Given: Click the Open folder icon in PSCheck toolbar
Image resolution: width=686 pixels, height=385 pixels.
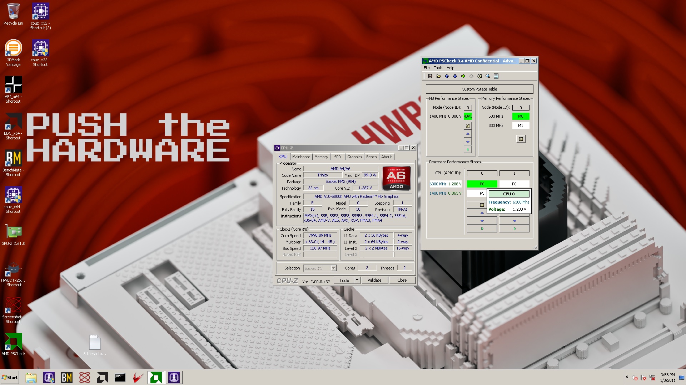Looking at the screenshot, I should 438,76.
